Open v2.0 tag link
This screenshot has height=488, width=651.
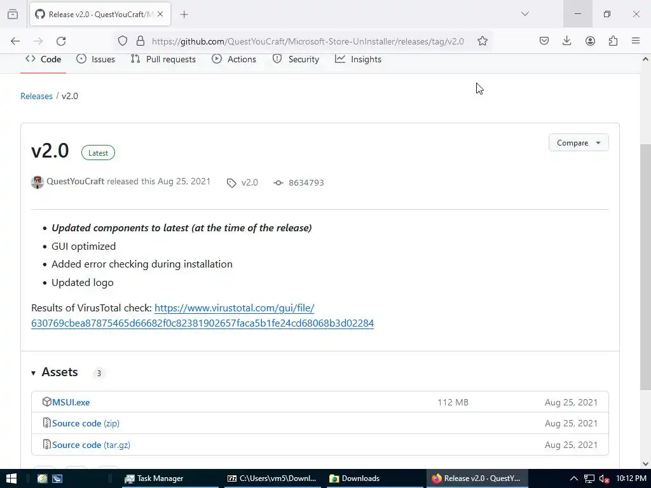pos(249,182)
